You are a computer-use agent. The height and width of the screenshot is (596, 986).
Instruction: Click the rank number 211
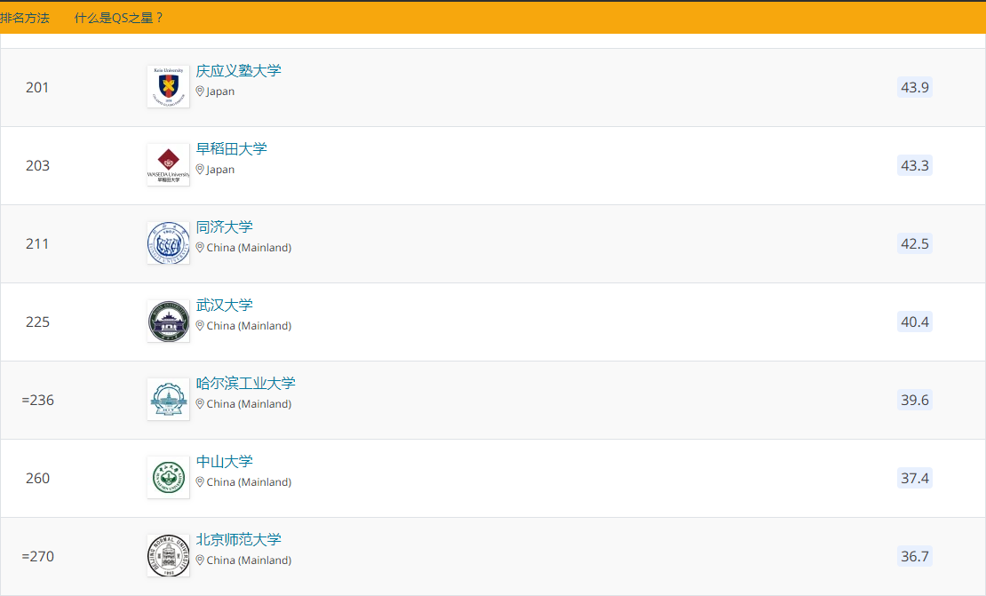click(37, 243)
